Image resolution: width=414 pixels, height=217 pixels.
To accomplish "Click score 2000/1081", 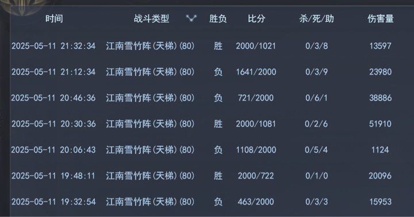I will tap(256, 123).
